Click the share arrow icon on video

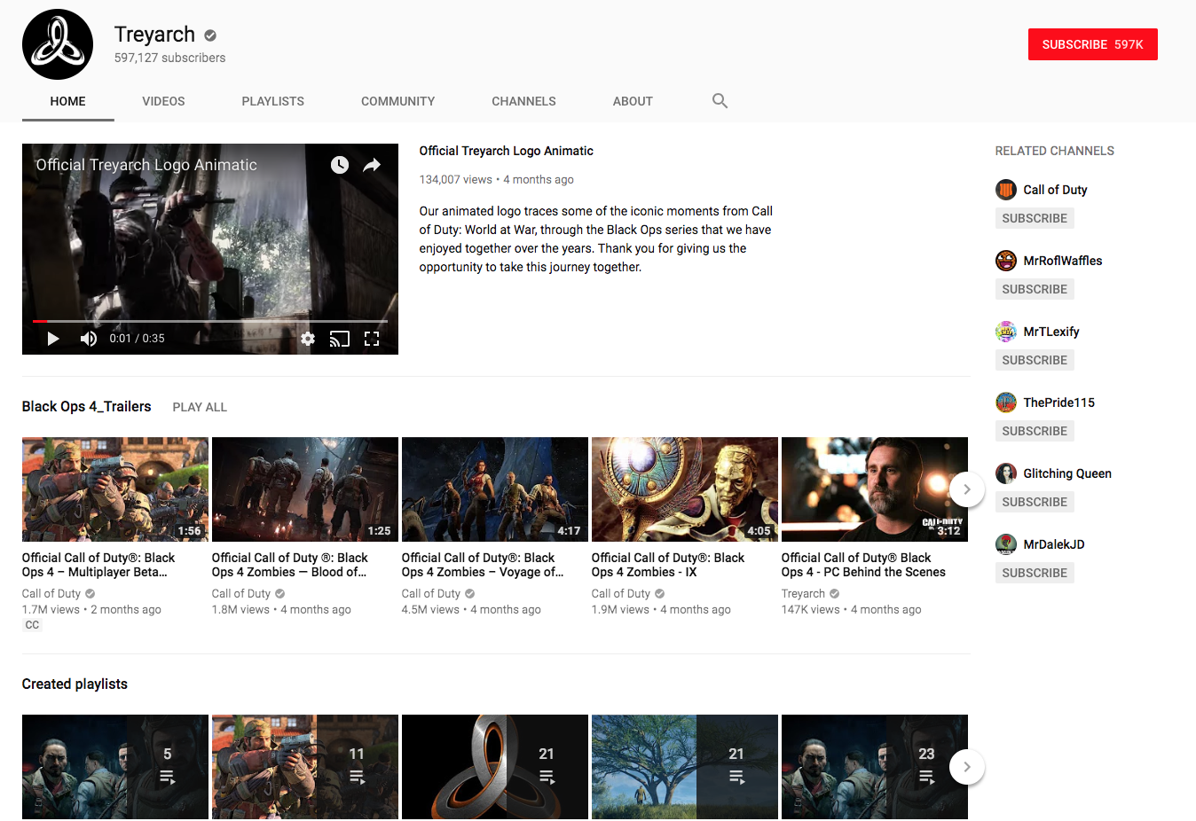pyautogui.click(x=372, y=165)
